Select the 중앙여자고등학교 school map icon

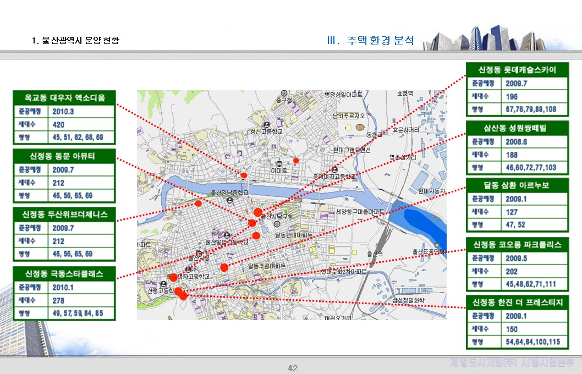pos(334,169)
